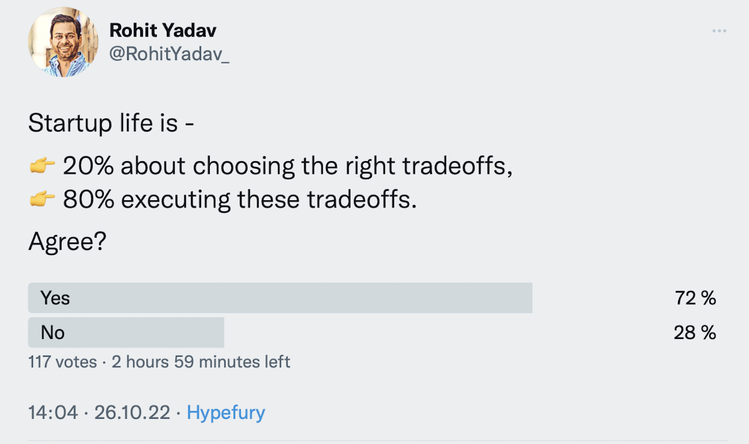Image resolution: width=749 pixels, height=444 pixels.
Task: Open the @RohitYadav_ handle link
Action: tap(169, 54)
